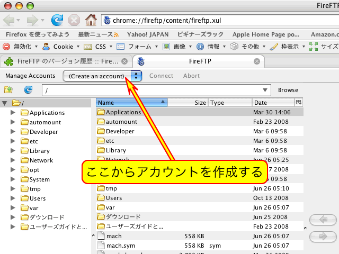Open the Yahoo! JAPAN bookmark

point(148,34)
